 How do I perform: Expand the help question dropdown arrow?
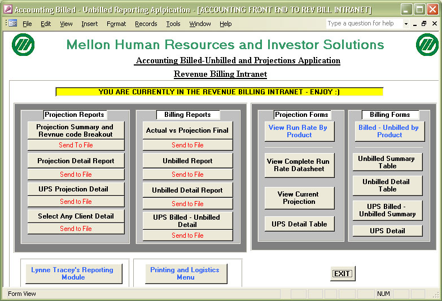point(406,24)
